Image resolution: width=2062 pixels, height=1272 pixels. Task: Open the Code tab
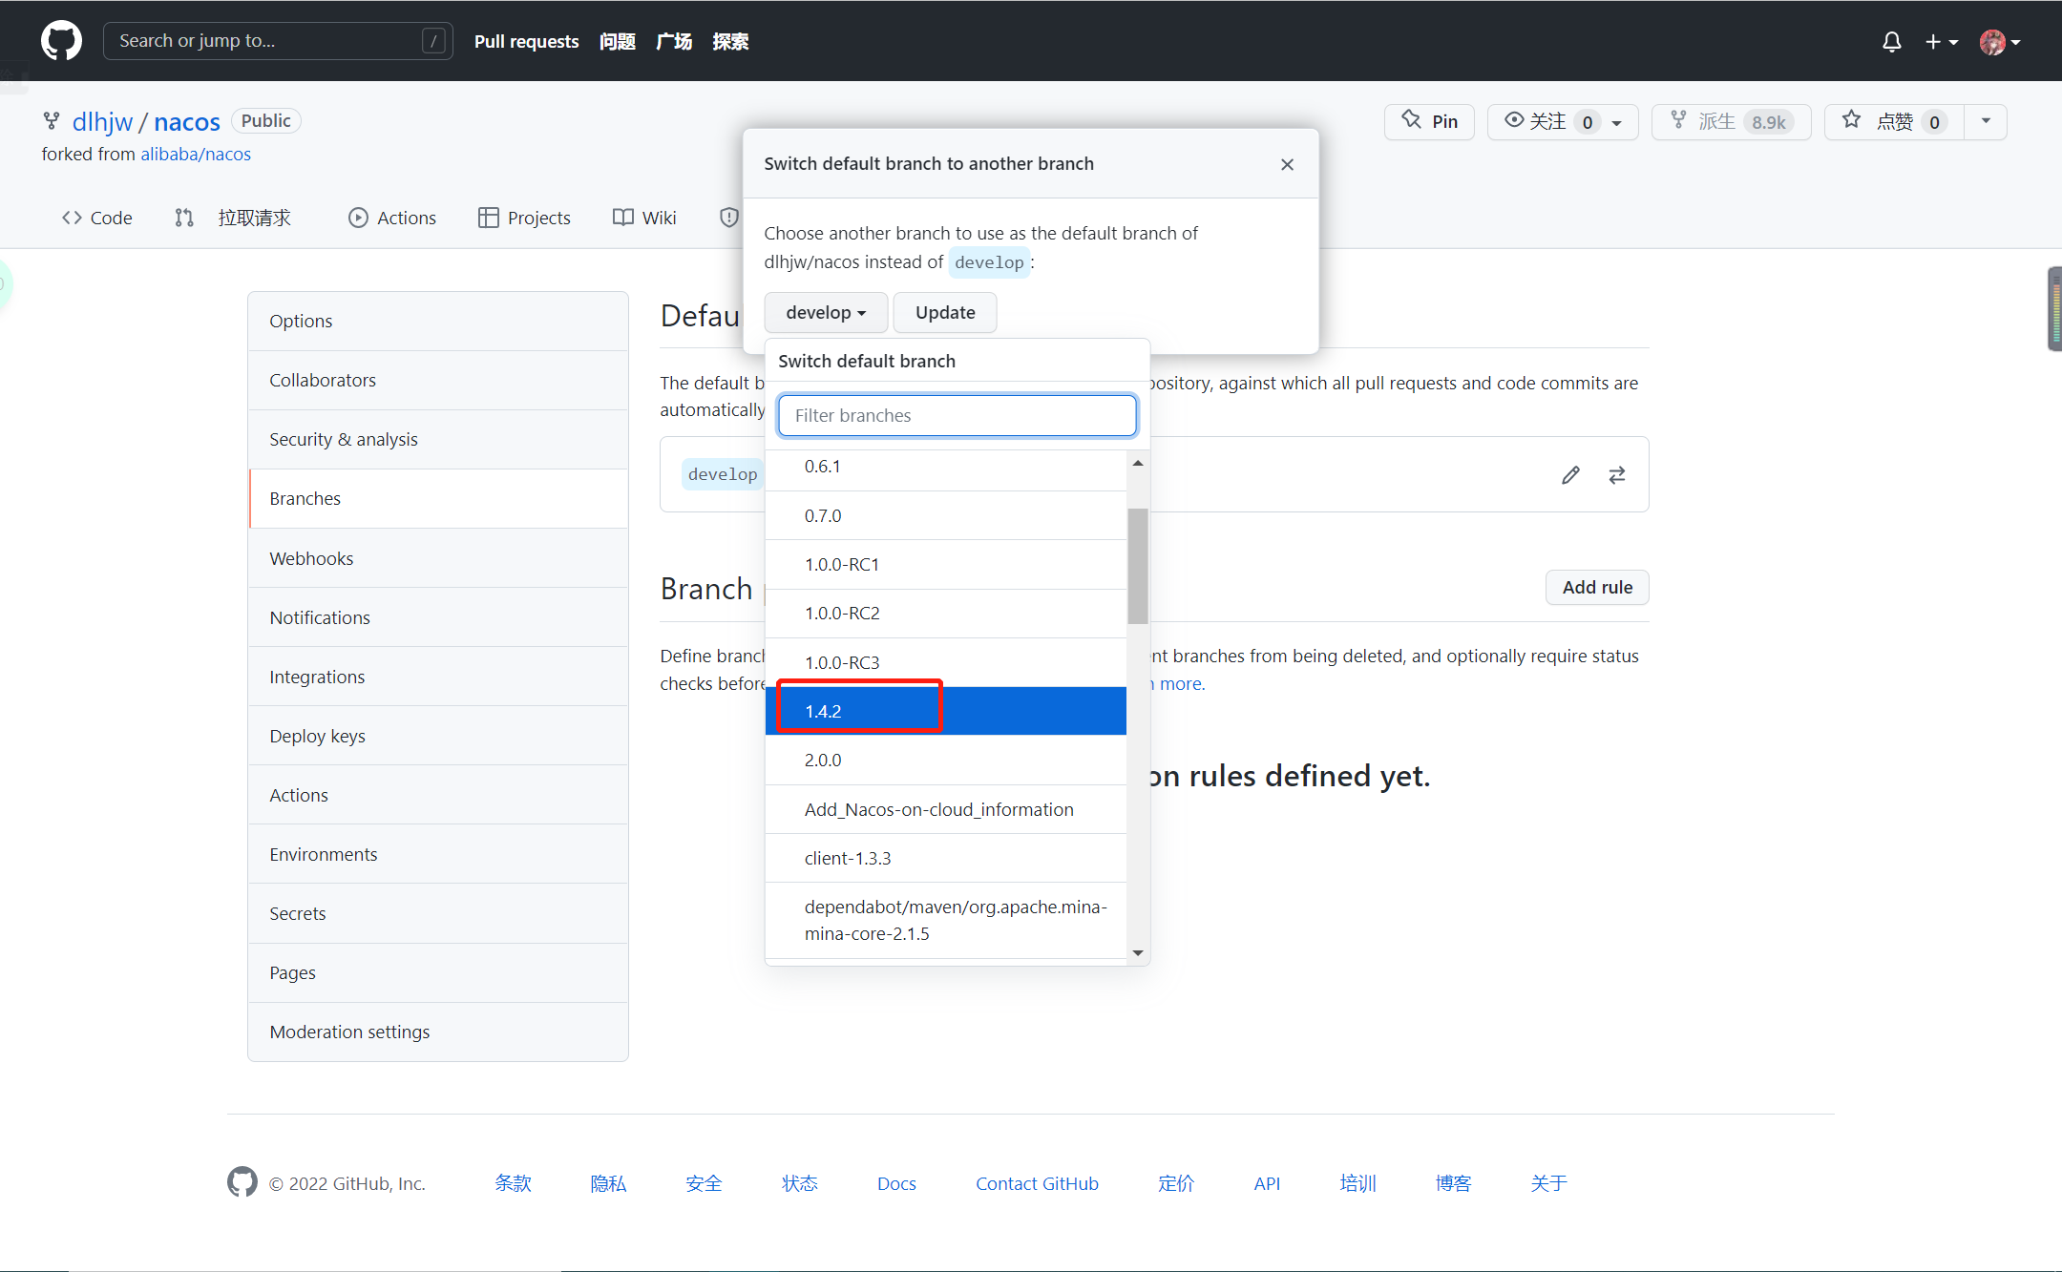(97, 218)
